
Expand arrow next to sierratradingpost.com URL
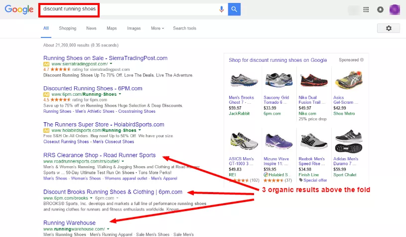(x=111, y=64)
